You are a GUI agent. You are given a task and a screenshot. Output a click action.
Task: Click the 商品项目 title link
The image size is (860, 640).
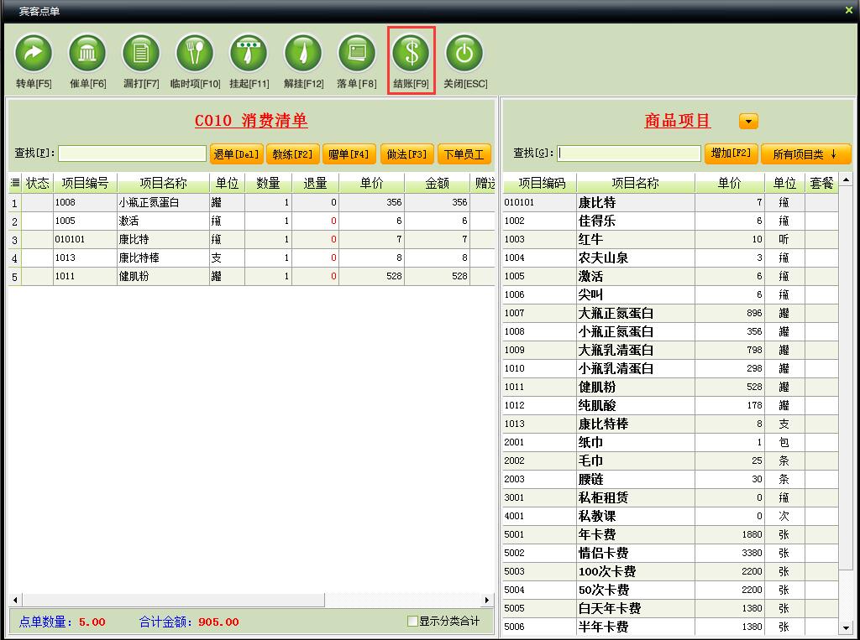click(x=678, y=121)
